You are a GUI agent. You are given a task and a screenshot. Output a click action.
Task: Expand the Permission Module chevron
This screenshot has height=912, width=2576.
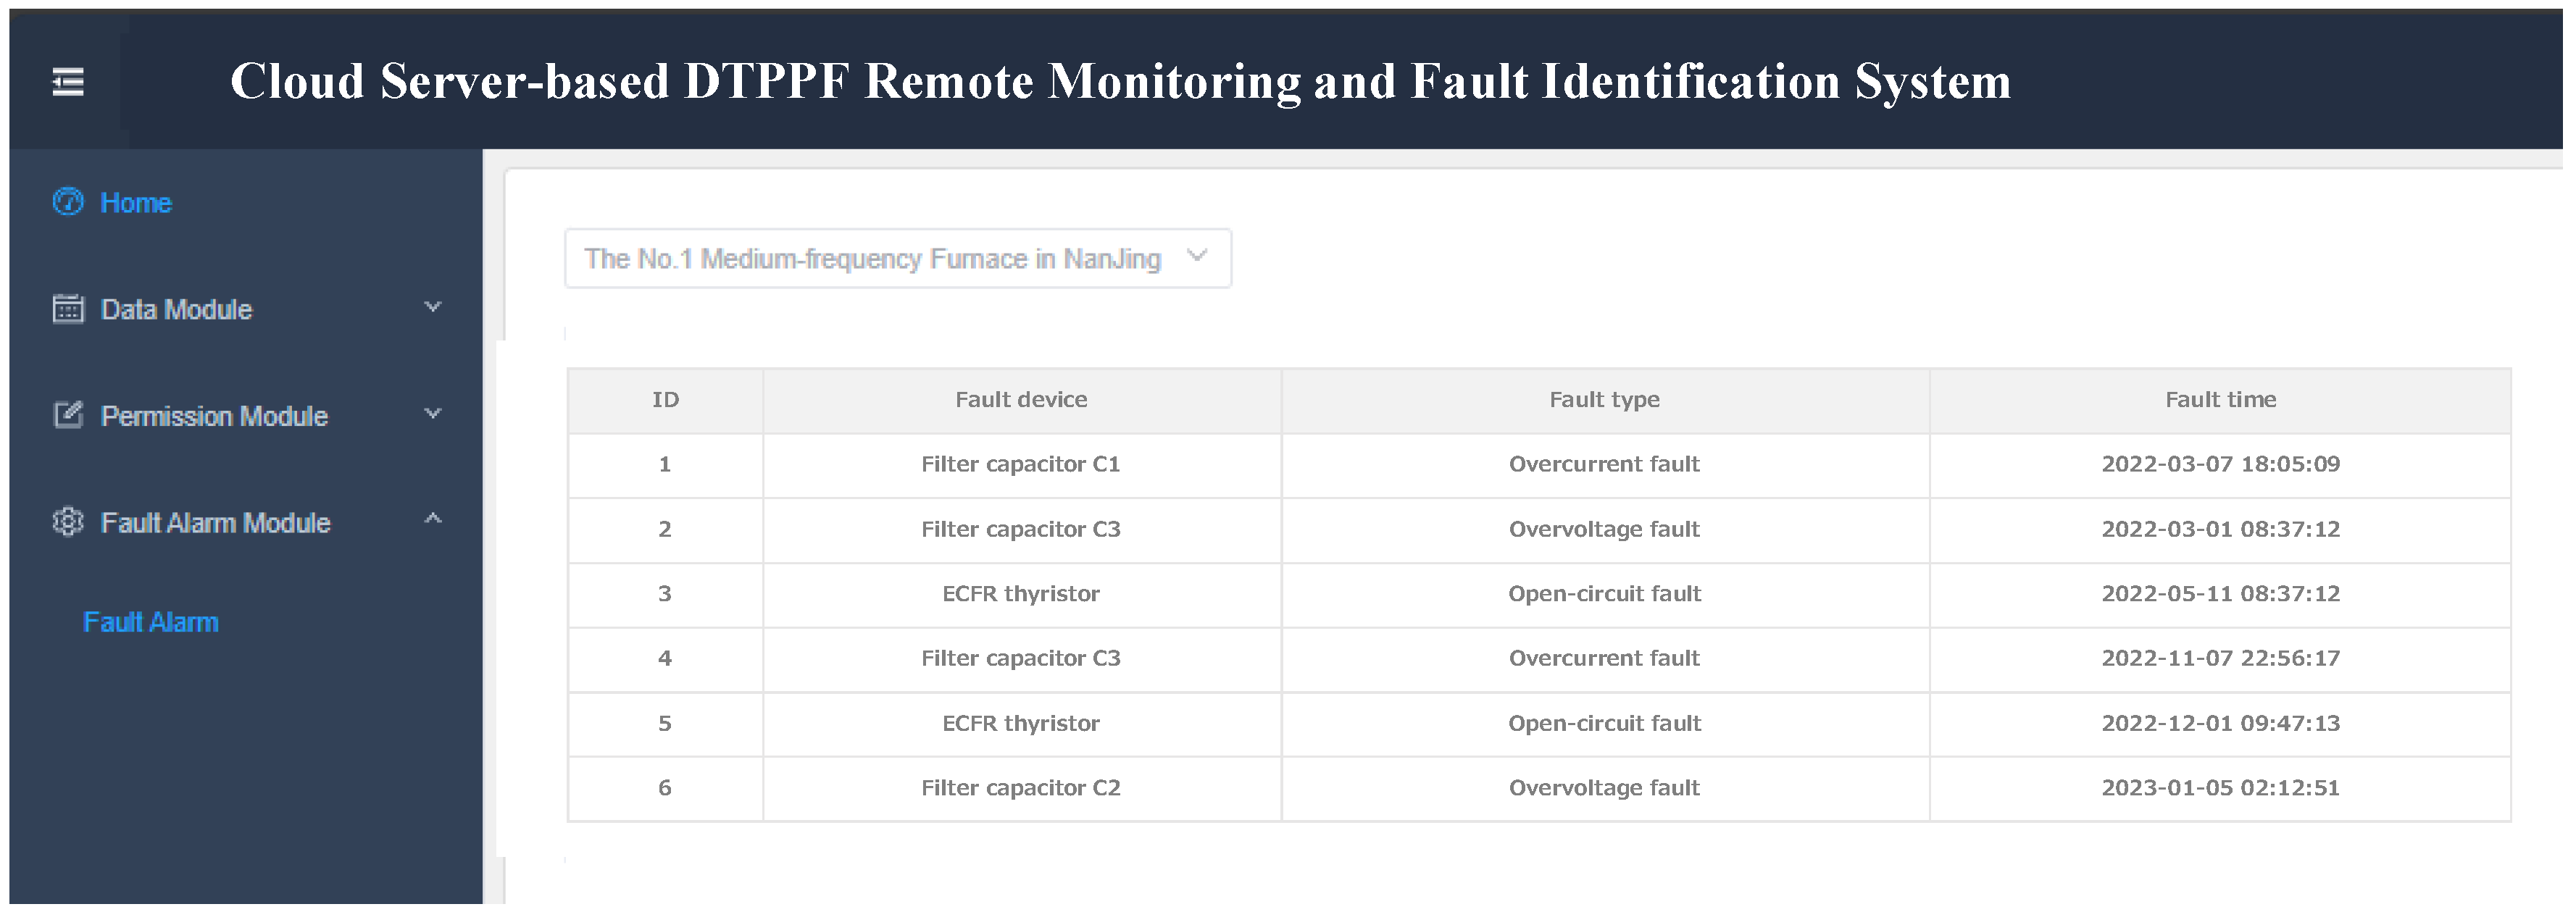coord(433,414)
